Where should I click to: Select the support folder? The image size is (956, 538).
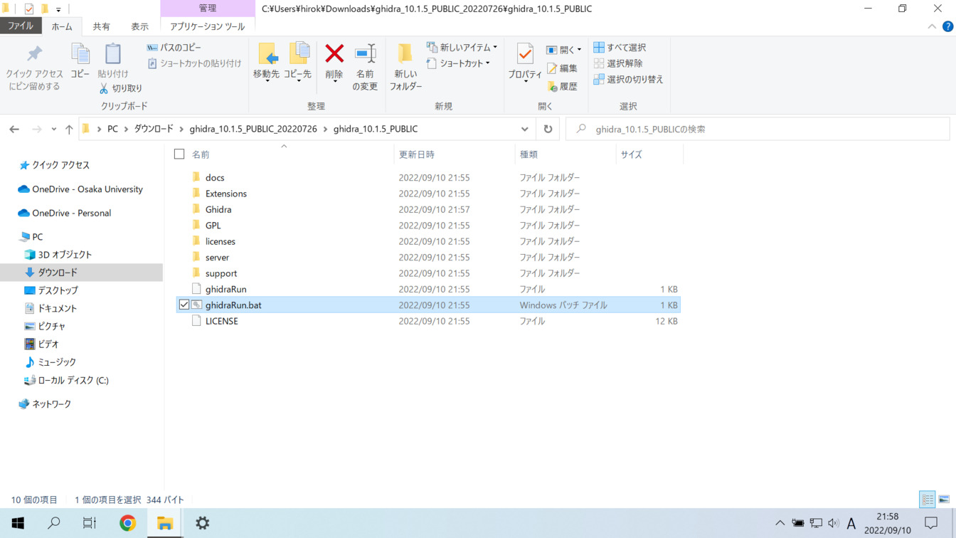pyautogui.click(x=221, y=273)
